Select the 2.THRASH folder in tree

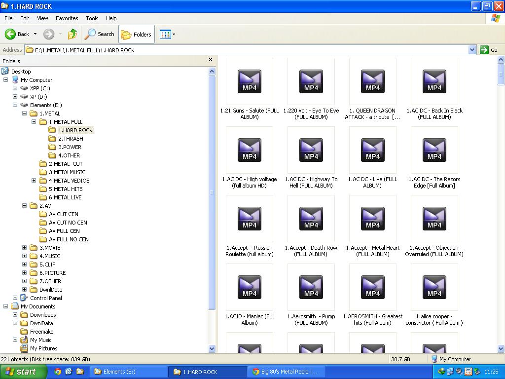pyautogui.click(x=66, y=139)
